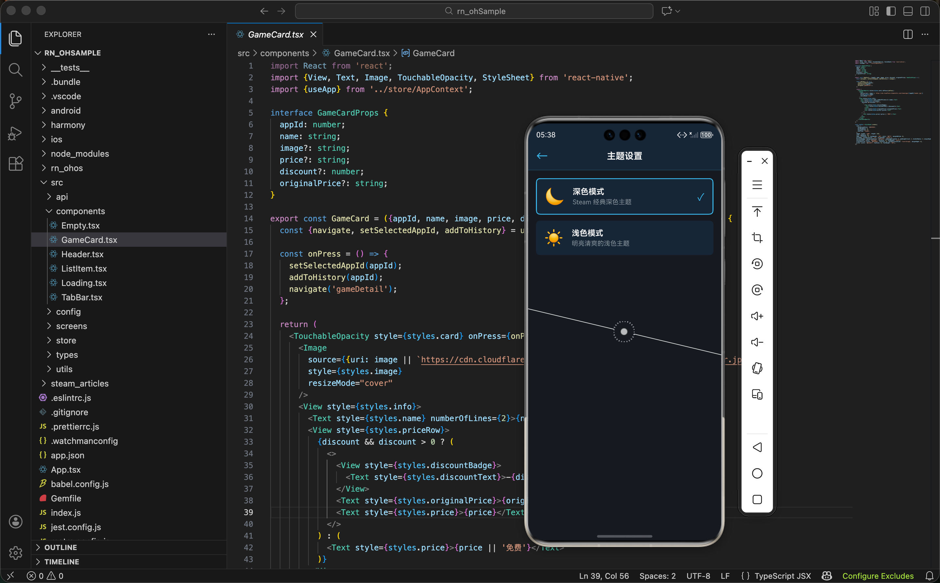This screenshot has height=583, width=940.
Task: Click the split editor right icon
Action: 908,34
